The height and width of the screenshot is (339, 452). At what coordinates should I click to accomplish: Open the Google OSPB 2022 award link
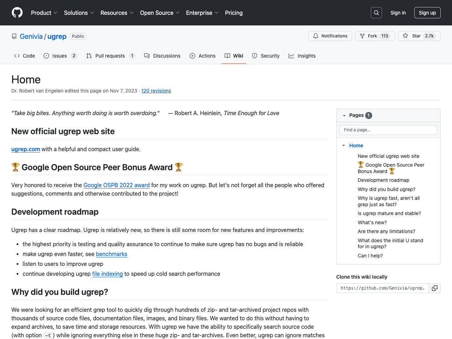tap(117, 185)
